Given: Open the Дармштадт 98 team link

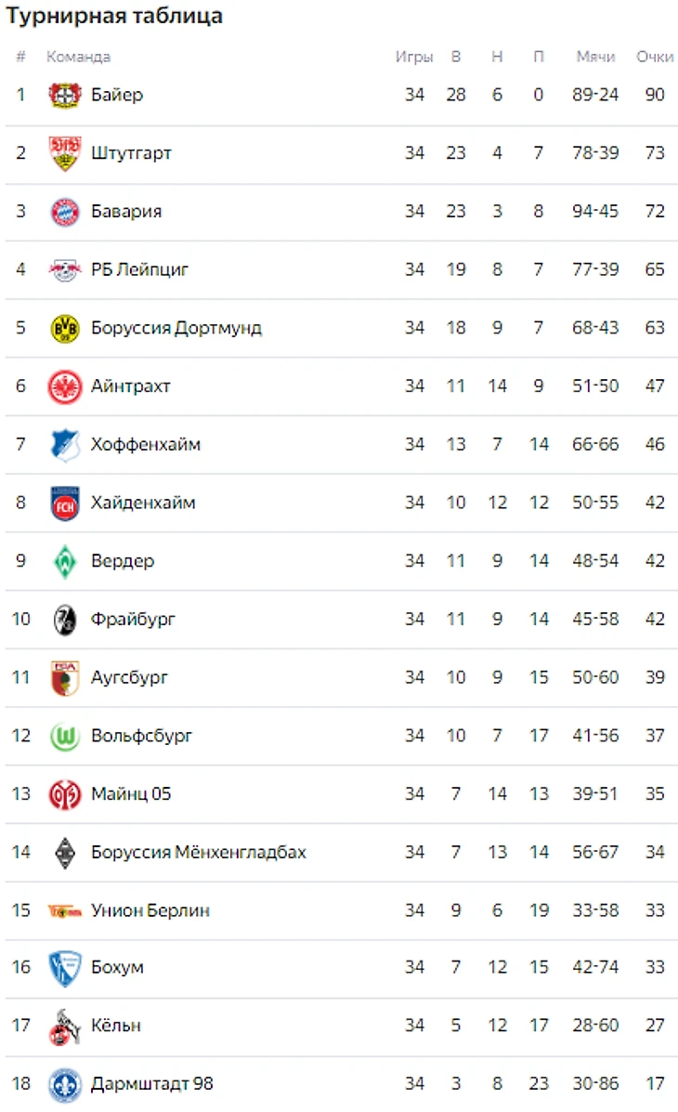Looking at the screenshot, I should click(153, 1084).
